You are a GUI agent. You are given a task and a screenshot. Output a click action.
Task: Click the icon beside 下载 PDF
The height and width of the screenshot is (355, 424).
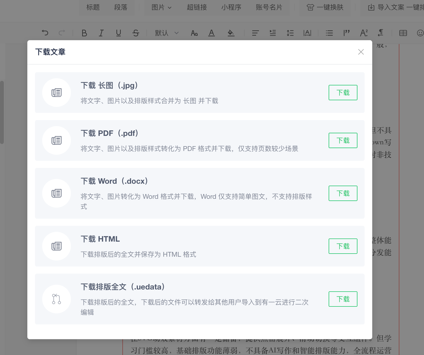pyautogui.click(x=57, y=140)
